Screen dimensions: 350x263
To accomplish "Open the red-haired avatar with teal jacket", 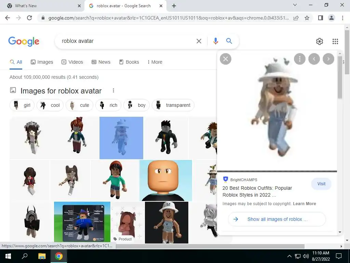I will pos(77,138).
